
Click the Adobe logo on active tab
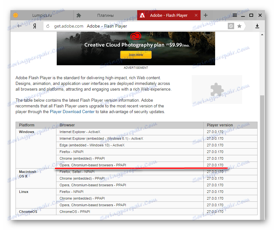(142, 16)
